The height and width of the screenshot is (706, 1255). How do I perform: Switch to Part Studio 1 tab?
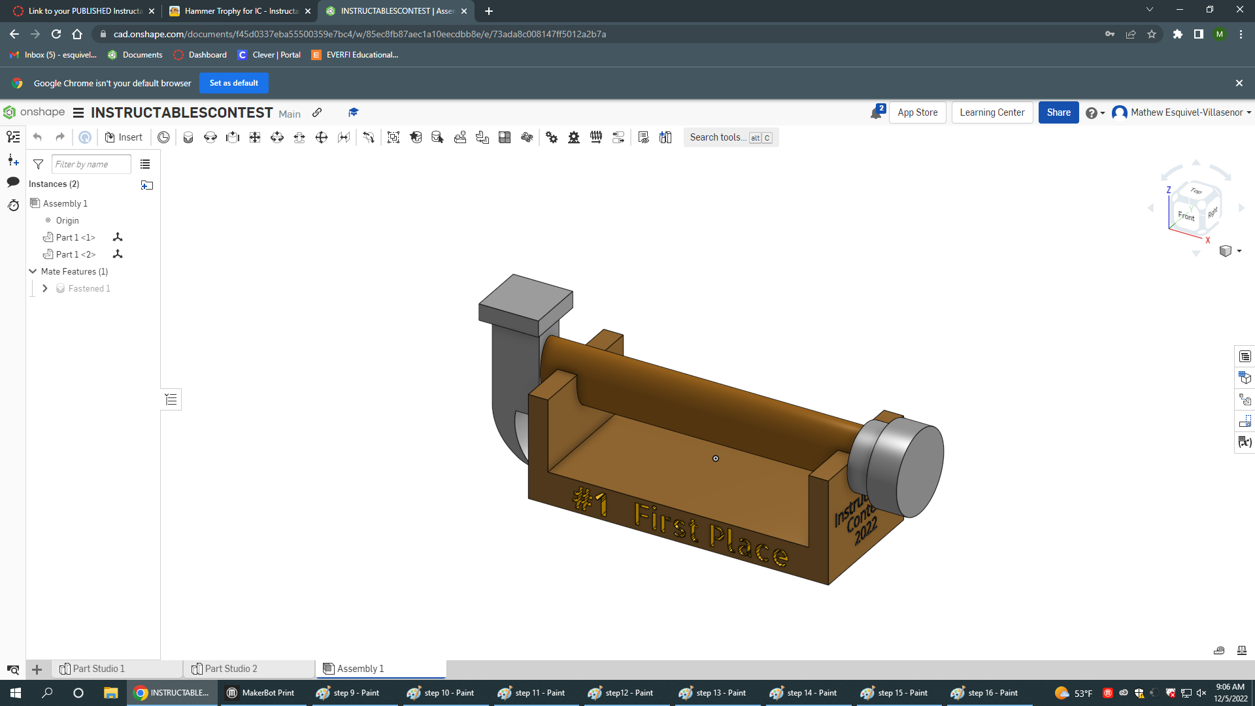point(98,669)
